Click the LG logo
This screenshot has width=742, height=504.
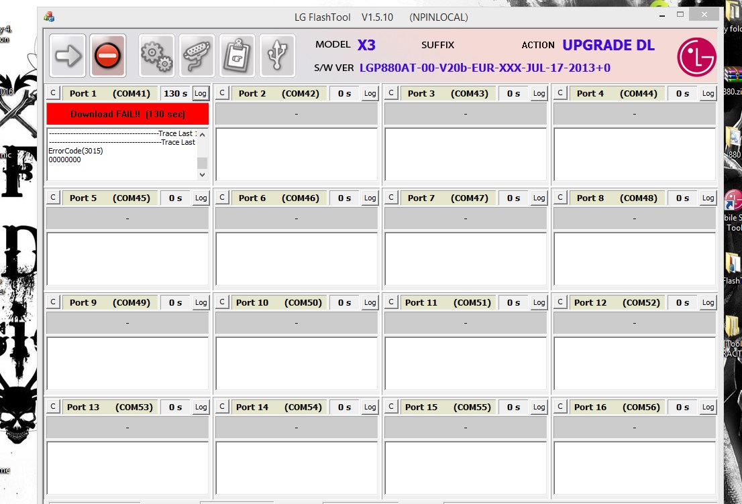pyautogui.click(x=696, y=57)
